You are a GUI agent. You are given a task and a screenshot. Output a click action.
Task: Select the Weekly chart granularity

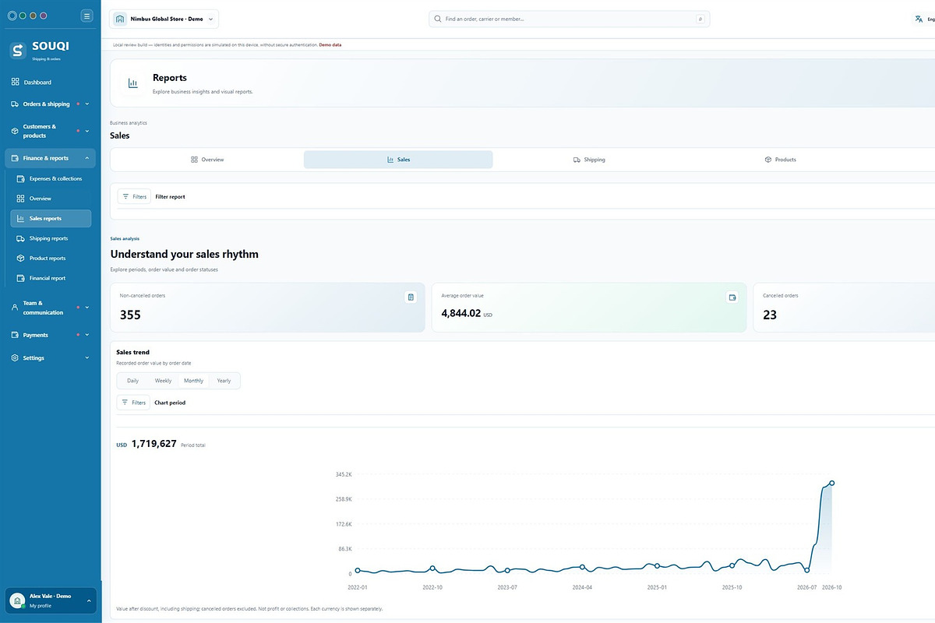coord(163,381)
